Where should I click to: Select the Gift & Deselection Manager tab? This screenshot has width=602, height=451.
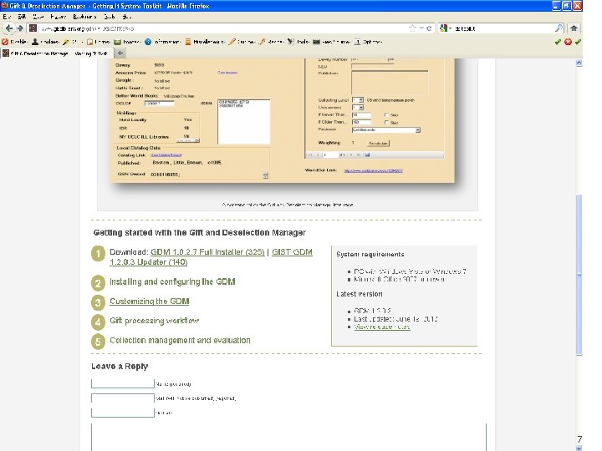point(57,53)
